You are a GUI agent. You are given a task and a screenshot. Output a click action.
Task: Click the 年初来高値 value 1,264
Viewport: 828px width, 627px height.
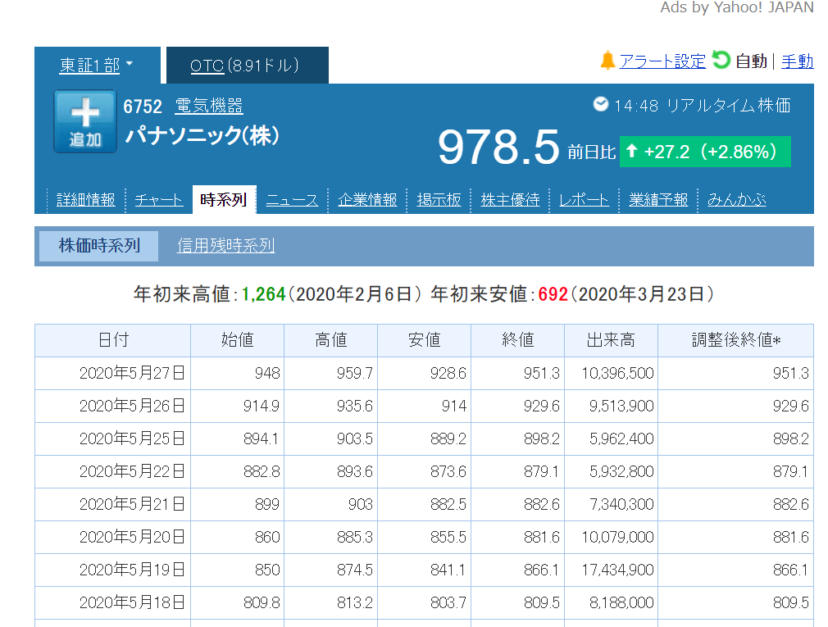pos(263,294)
